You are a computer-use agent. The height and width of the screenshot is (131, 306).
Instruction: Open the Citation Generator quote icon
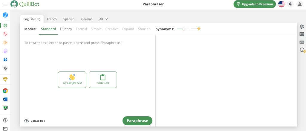pyautogui.click(x=5, y=60)
